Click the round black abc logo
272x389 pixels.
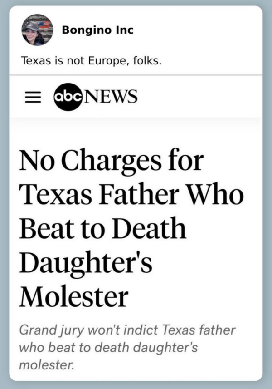coord(68,97)
